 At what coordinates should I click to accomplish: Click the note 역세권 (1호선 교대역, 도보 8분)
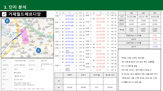point(133,58)
